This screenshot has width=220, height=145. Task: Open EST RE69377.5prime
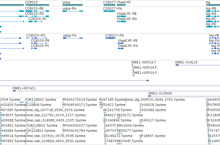pyautogui.click(x=130, y=131)
